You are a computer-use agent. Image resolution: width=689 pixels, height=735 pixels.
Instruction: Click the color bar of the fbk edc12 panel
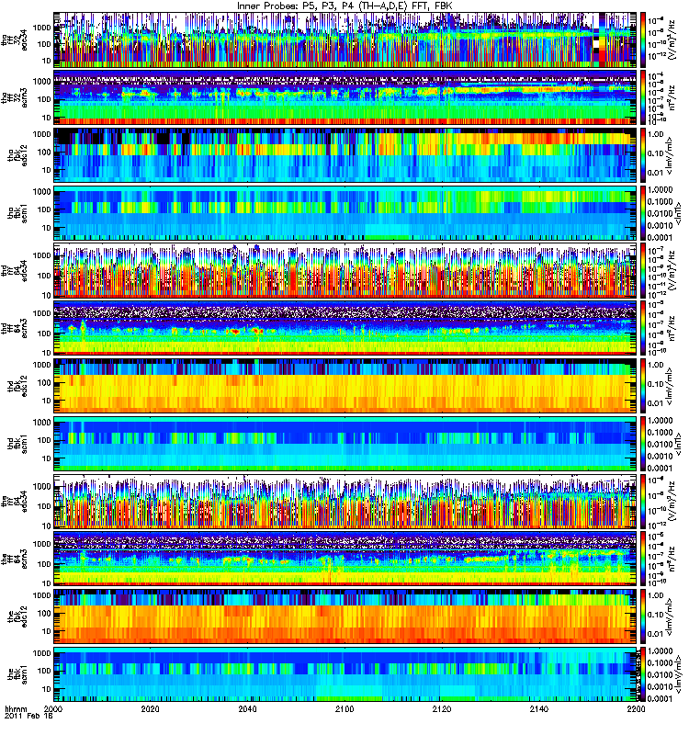coord(643,616)
